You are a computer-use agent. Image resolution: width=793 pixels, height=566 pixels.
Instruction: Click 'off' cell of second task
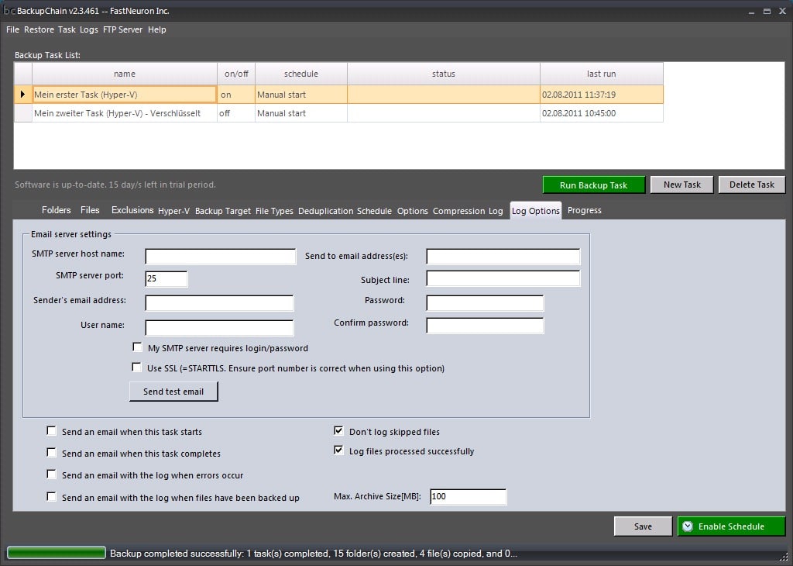click(x=236, y=113)
